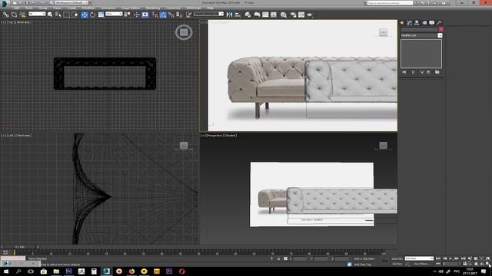Viewport: 492px width, 276px height.
Task: Switch to the Motion command panel tab
Action: [x=424, y=22]
